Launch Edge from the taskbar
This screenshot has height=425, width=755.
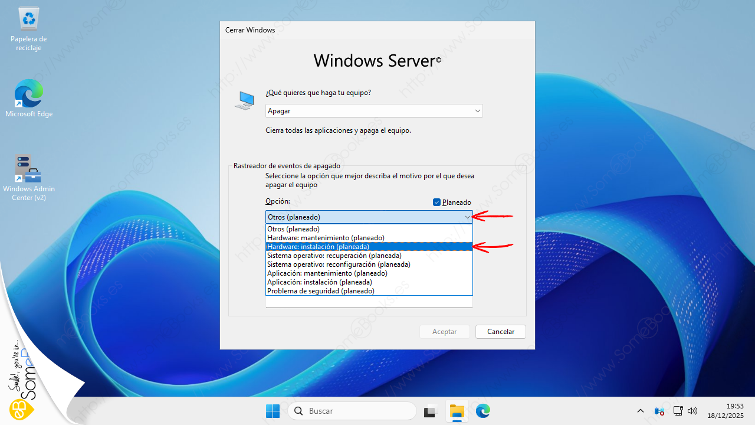click(483, 411)
